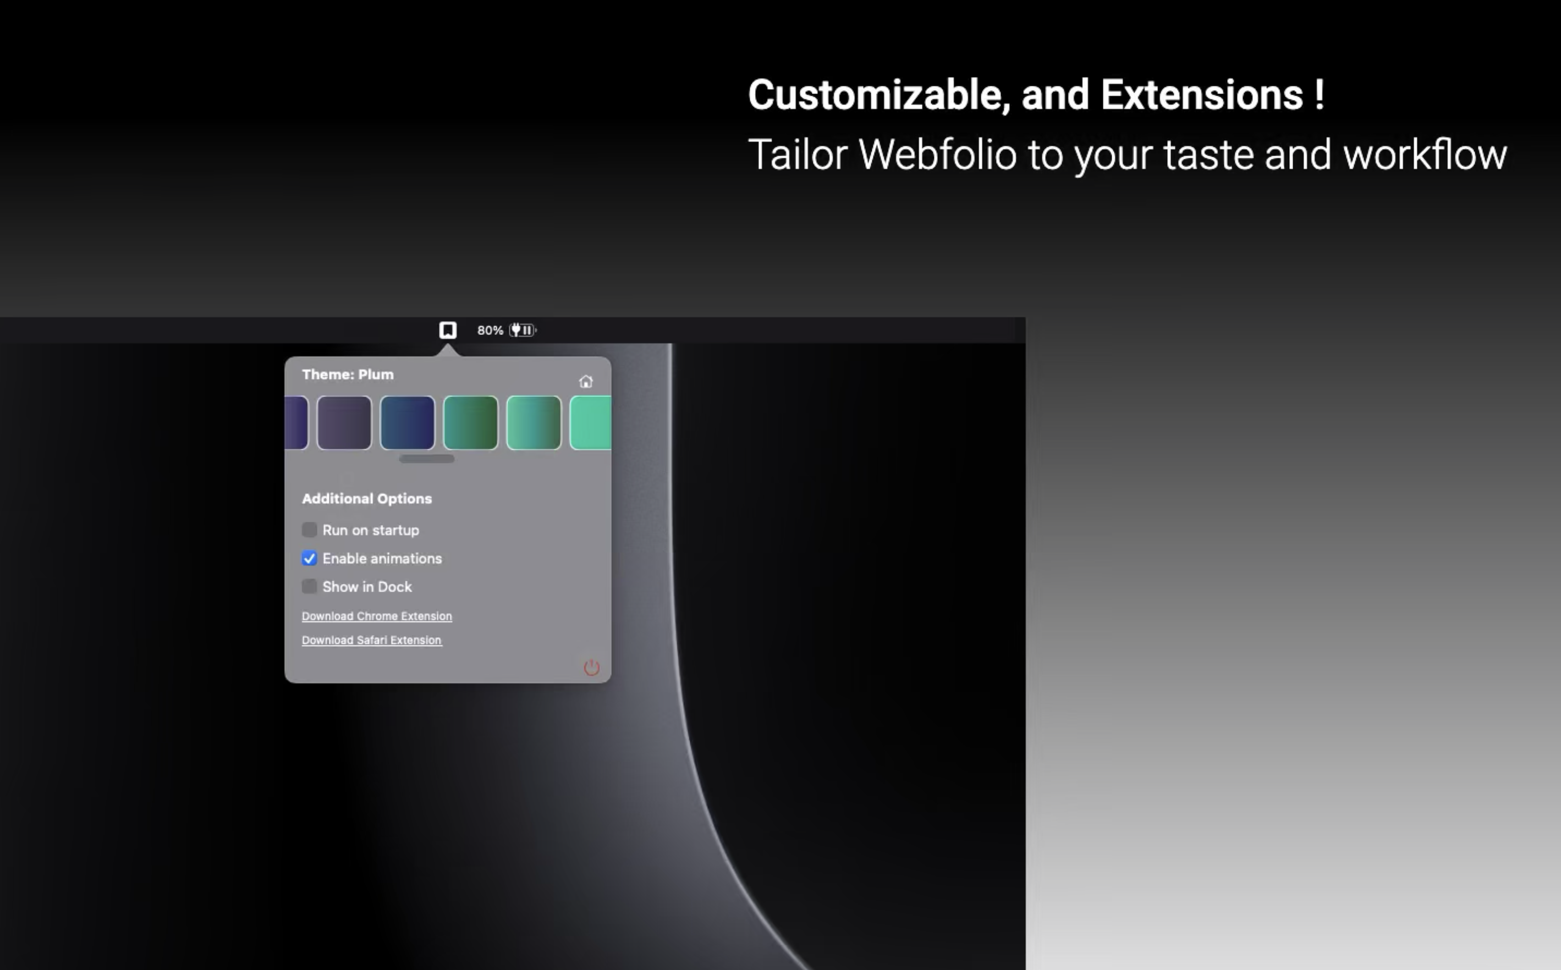Screen dimensions: 1561x970
Task: Click the 'Tailor Webfolio to your taste' subtitle
Action: 1001,155
